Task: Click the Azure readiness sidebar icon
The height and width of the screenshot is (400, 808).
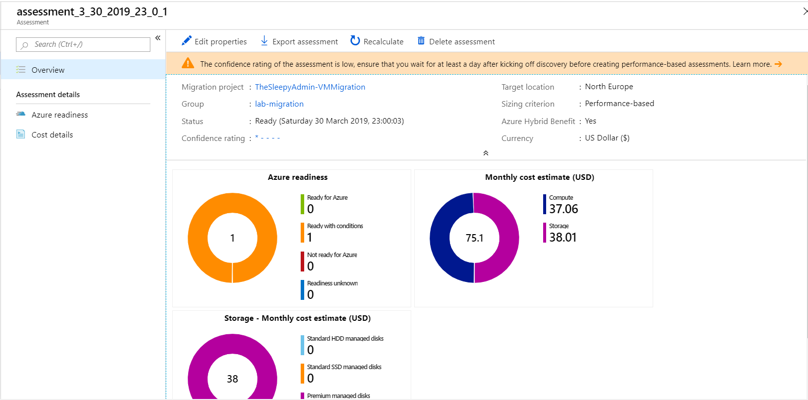Action: tap(21, 115)
